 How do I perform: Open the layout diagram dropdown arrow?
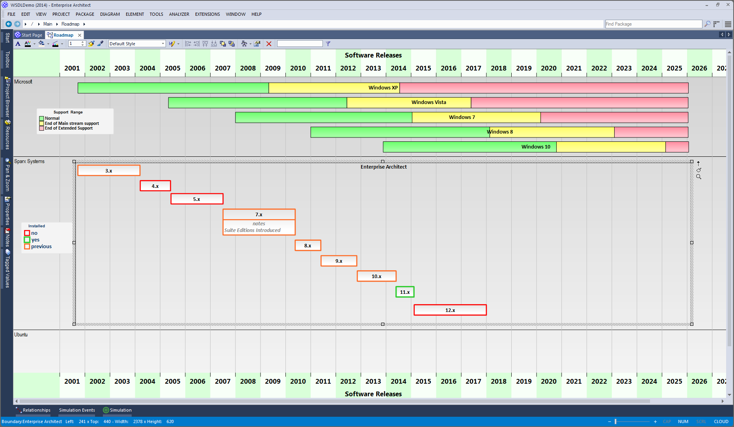(x=250, y=44)
